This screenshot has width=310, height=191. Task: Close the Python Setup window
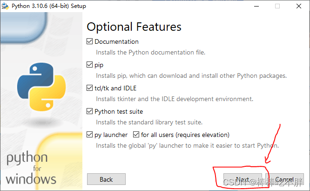pyautogui.click(x=299, y=6)
